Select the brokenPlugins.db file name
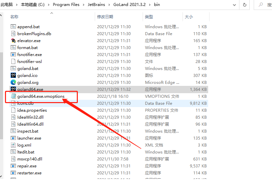The width and height of the screenshot is (272, 181). [34, 34]
